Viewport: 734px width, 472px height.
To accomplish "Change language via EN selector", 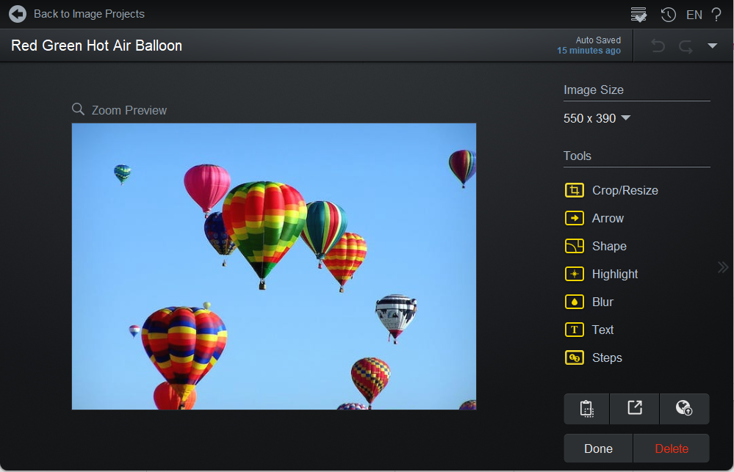I will (x=694, y=15).
